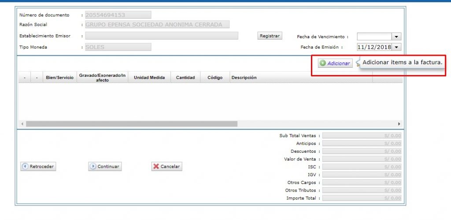451x220 pixels.
Task: Click the Otros Tributos amount field
Action: 362,190
